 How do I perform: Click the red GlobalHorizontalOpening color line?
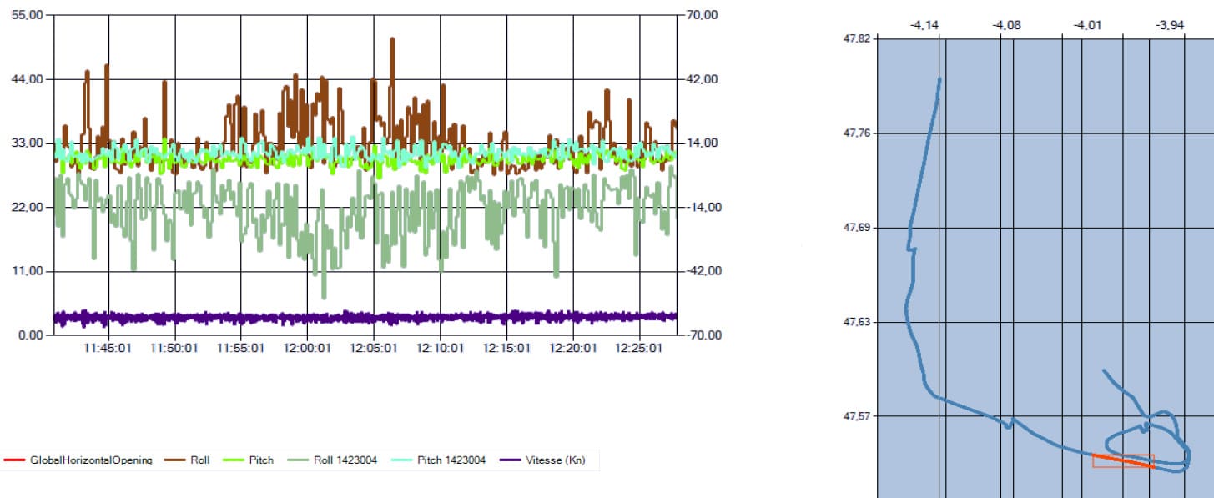(14, 460)
